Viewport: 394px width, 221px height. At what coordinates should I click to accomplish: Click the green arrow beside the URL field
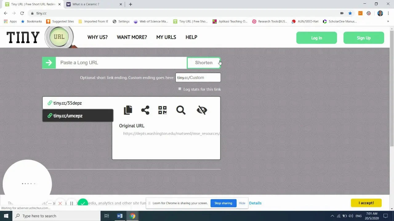(x=49, y=63)
